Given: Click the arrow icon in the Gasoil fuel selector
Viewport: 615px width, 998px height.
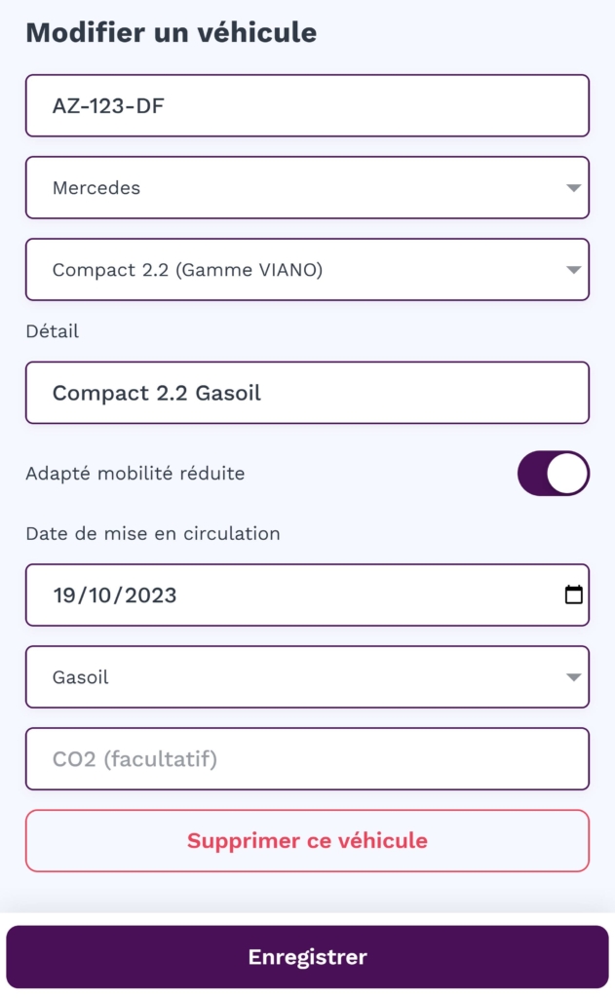Looking at the screenshot, I should [x=574, y=677].
